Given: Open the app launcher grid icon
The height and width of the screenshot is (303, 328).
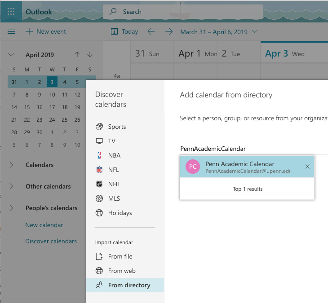Looking at the screenshot, I should click(11, 12).
